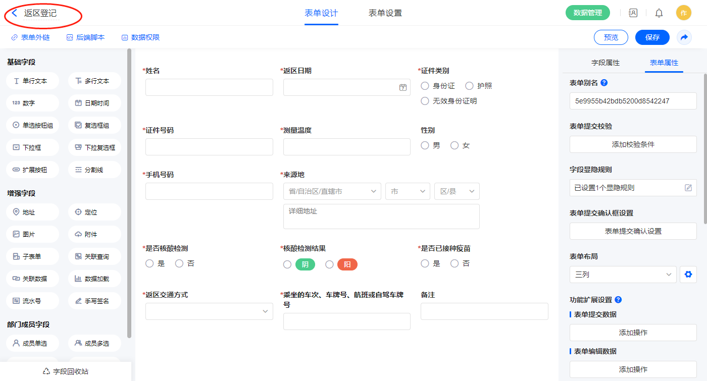This screenshot has width=707, height=381.
Task: Open the calendar icon in 返区日期
Action: (403, 87)
